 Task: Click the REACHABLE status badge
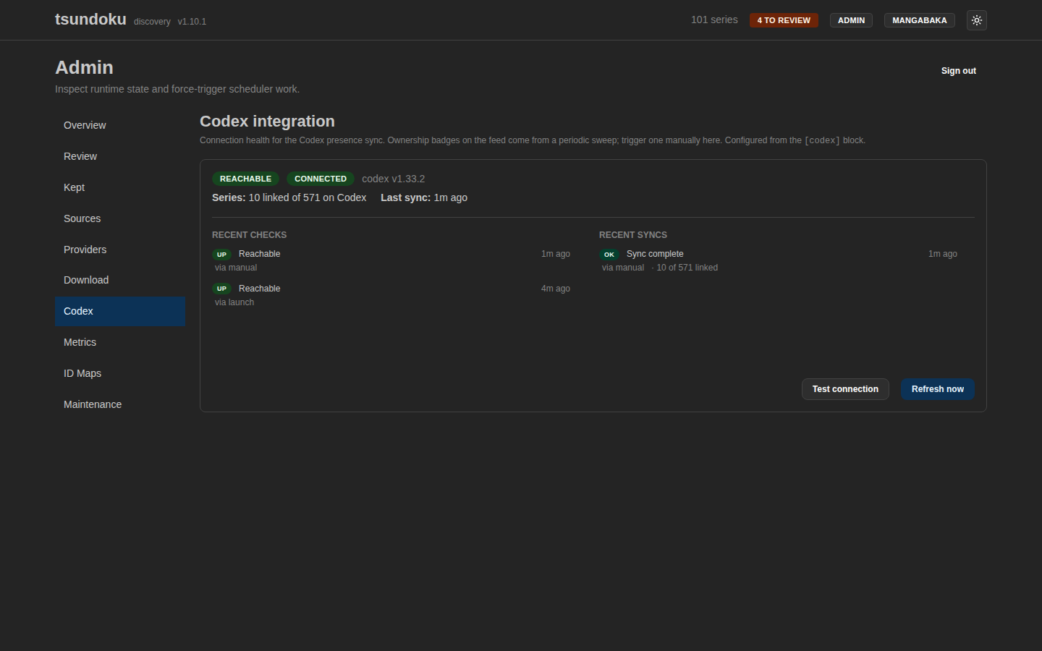point(245,179)
